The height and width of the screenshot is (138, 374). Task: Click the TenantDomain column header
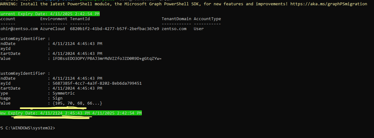(176, 19)
